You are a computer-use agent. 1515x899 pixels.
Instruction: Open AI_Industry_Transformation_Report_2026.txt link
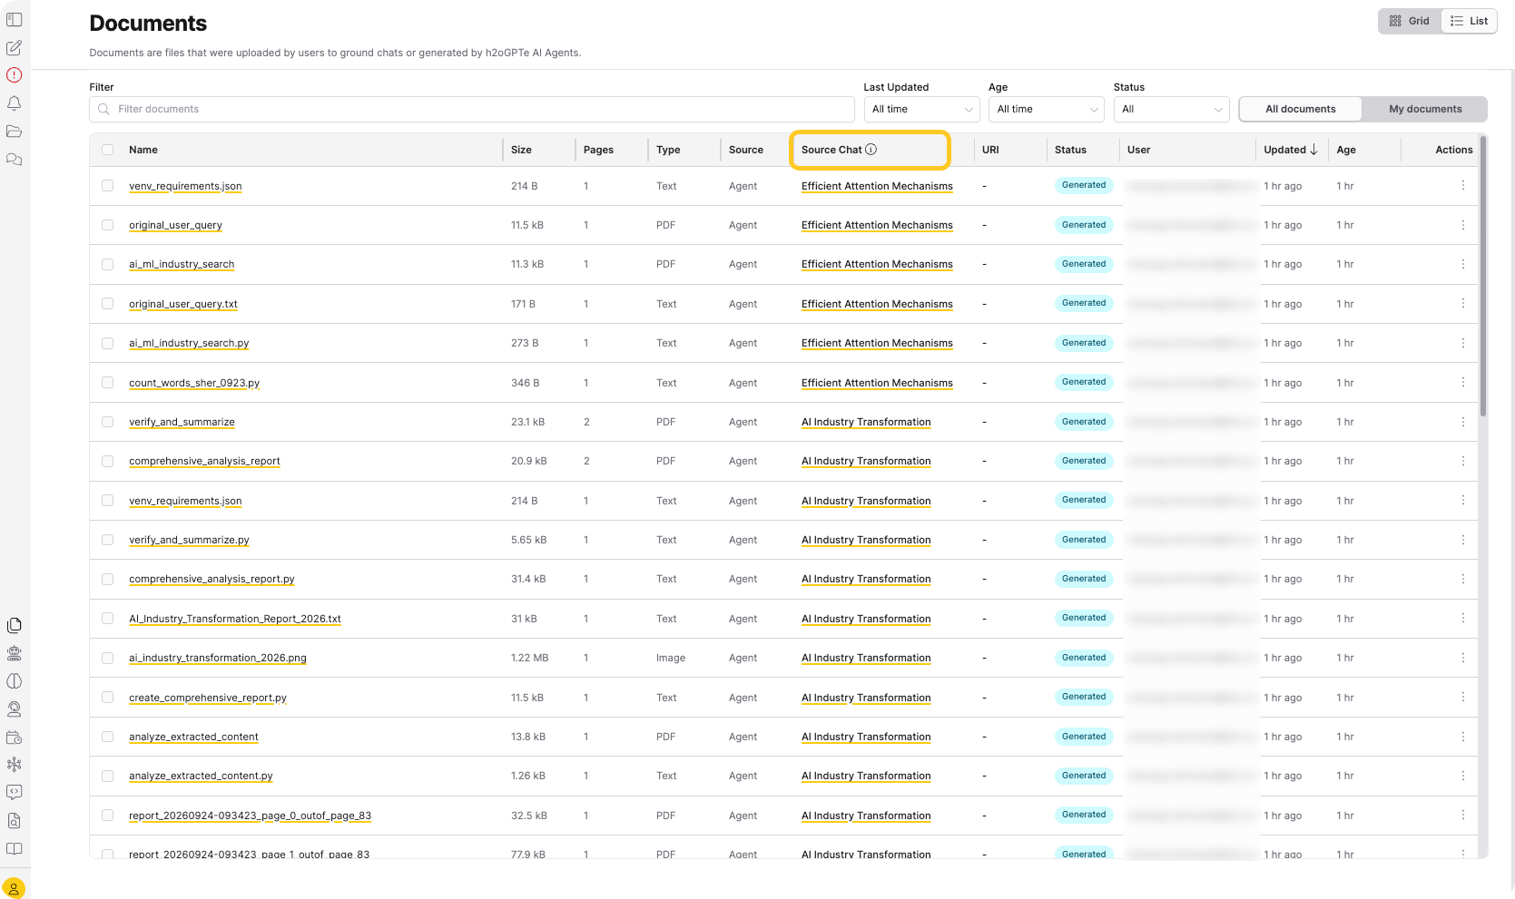235,619
